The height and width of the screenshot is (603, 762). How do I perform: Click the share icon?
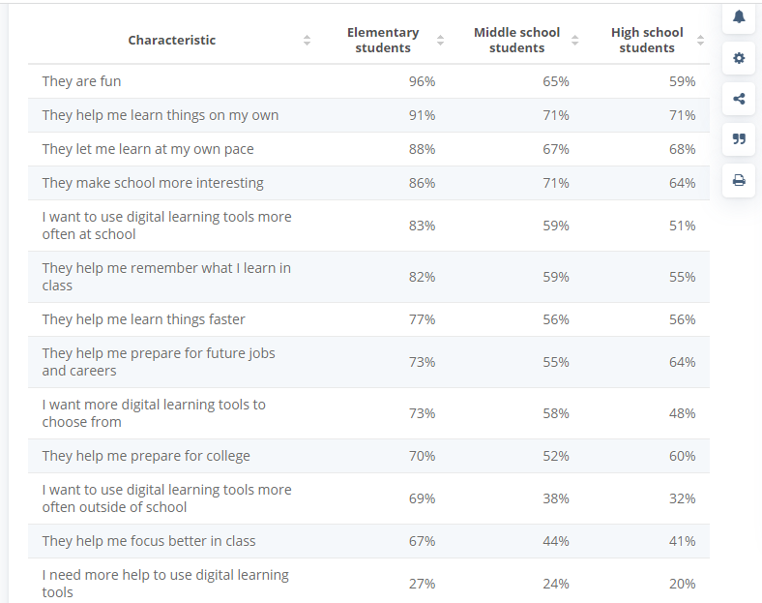(739, 99)
